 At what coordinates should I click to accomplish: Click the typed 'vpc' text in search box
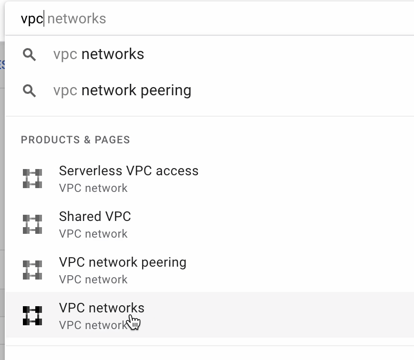(x=31, y=19)
